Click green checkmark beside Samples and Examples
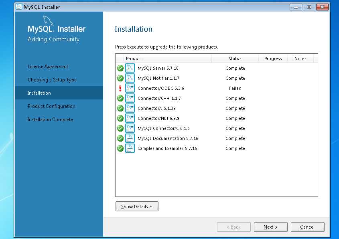Viewport: 339px width, 239px height. coord(120,148)
